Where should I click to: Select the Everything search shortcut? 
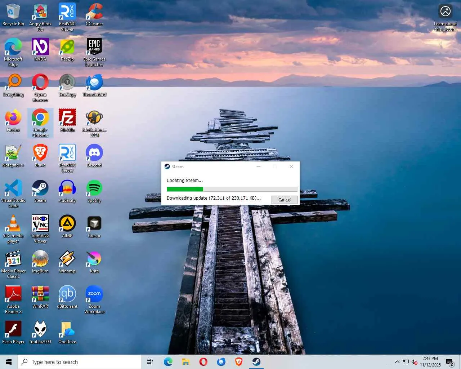13,85
